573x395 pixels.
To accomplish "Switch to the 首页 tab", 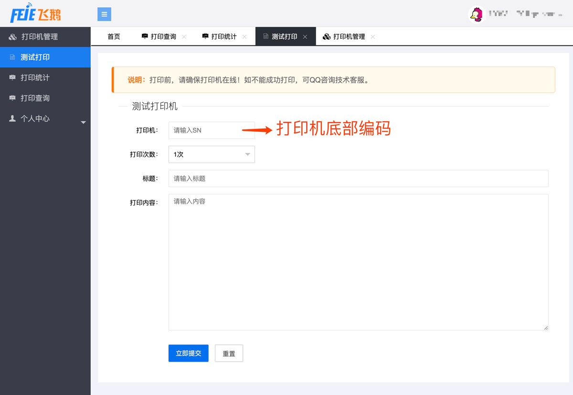I will coord(114,37).
